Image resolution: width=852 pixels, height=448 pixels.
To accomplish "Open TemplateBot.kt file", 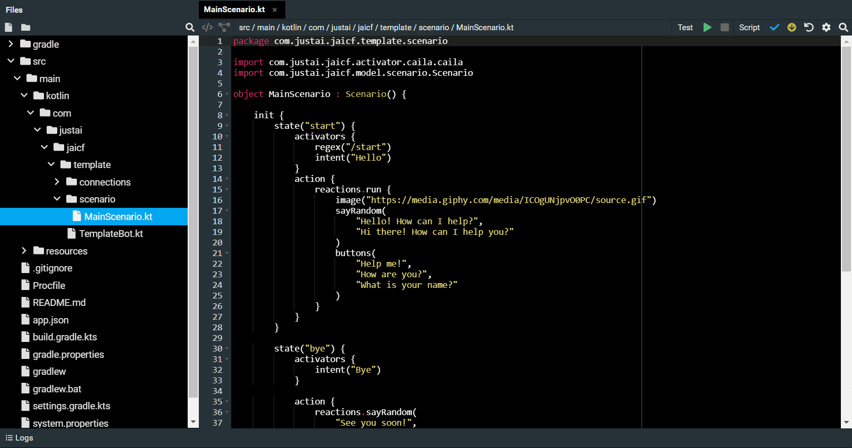I will click(x=111, y=234).
